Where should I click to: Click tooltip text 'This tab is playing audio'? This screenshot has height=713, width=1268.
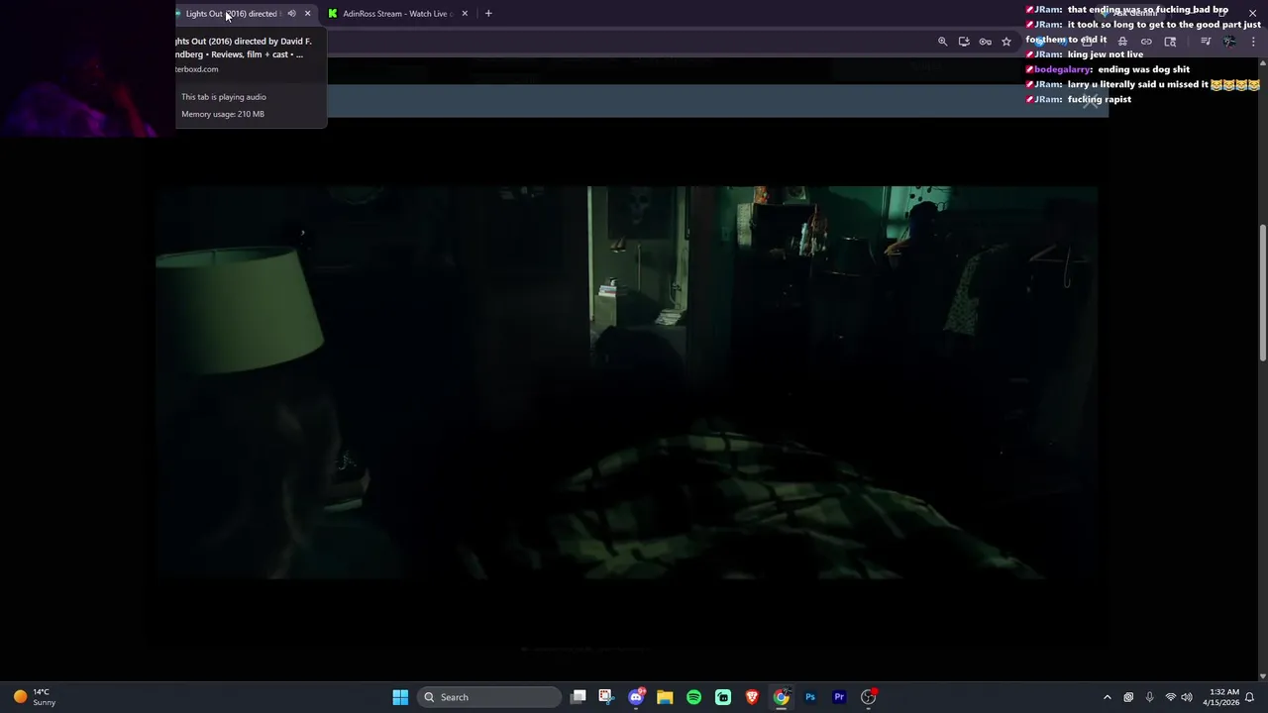(224, 97)
